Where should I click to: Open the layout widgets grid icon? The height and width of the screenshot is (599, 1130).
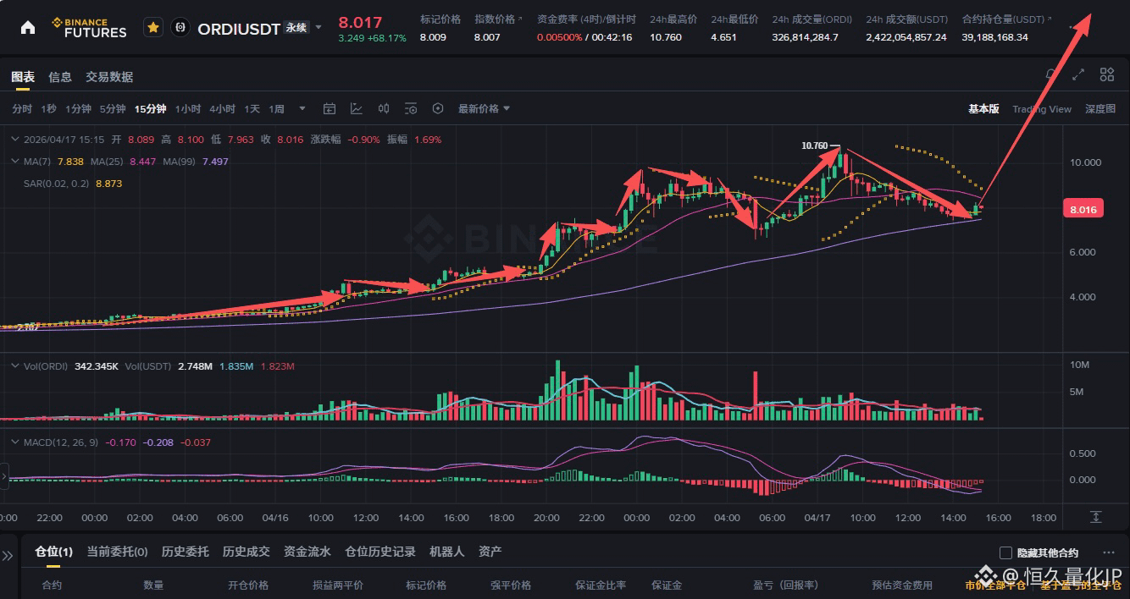coord(1107,74)
